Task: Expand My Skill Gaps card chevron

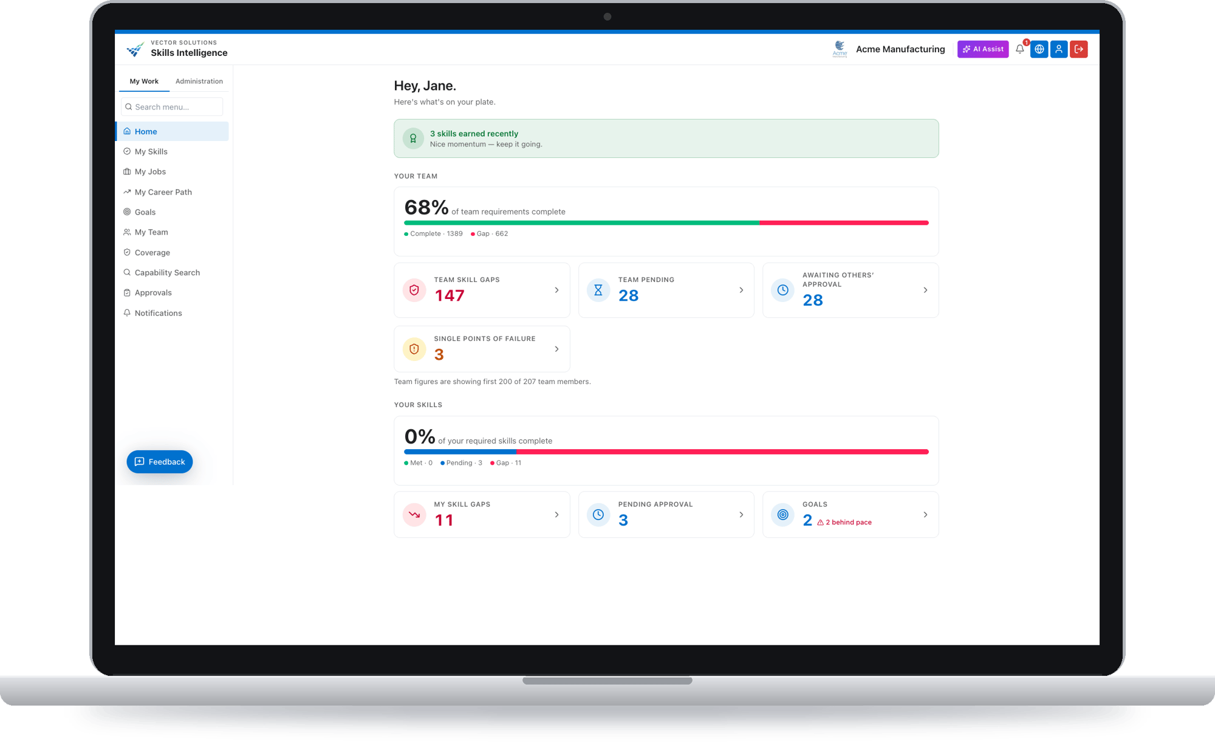Action: point(556,515)
